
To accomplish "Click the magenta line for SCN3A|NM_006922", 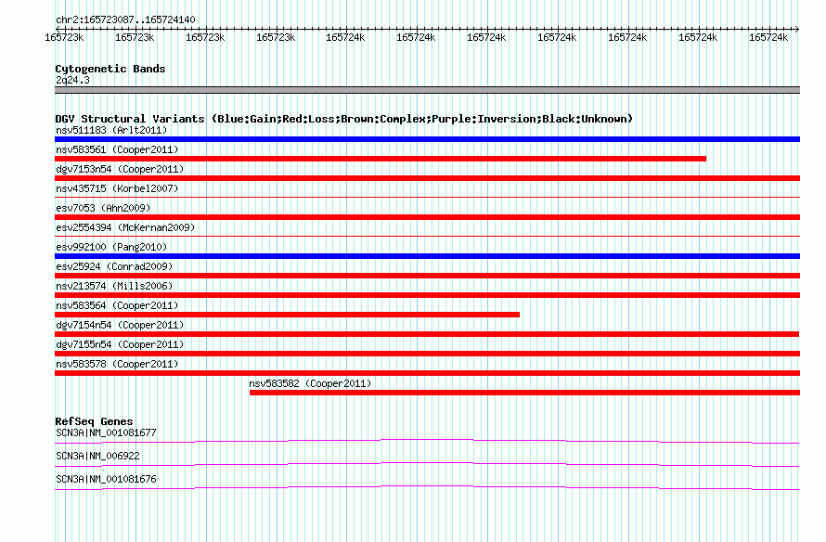I will (427, 465).
